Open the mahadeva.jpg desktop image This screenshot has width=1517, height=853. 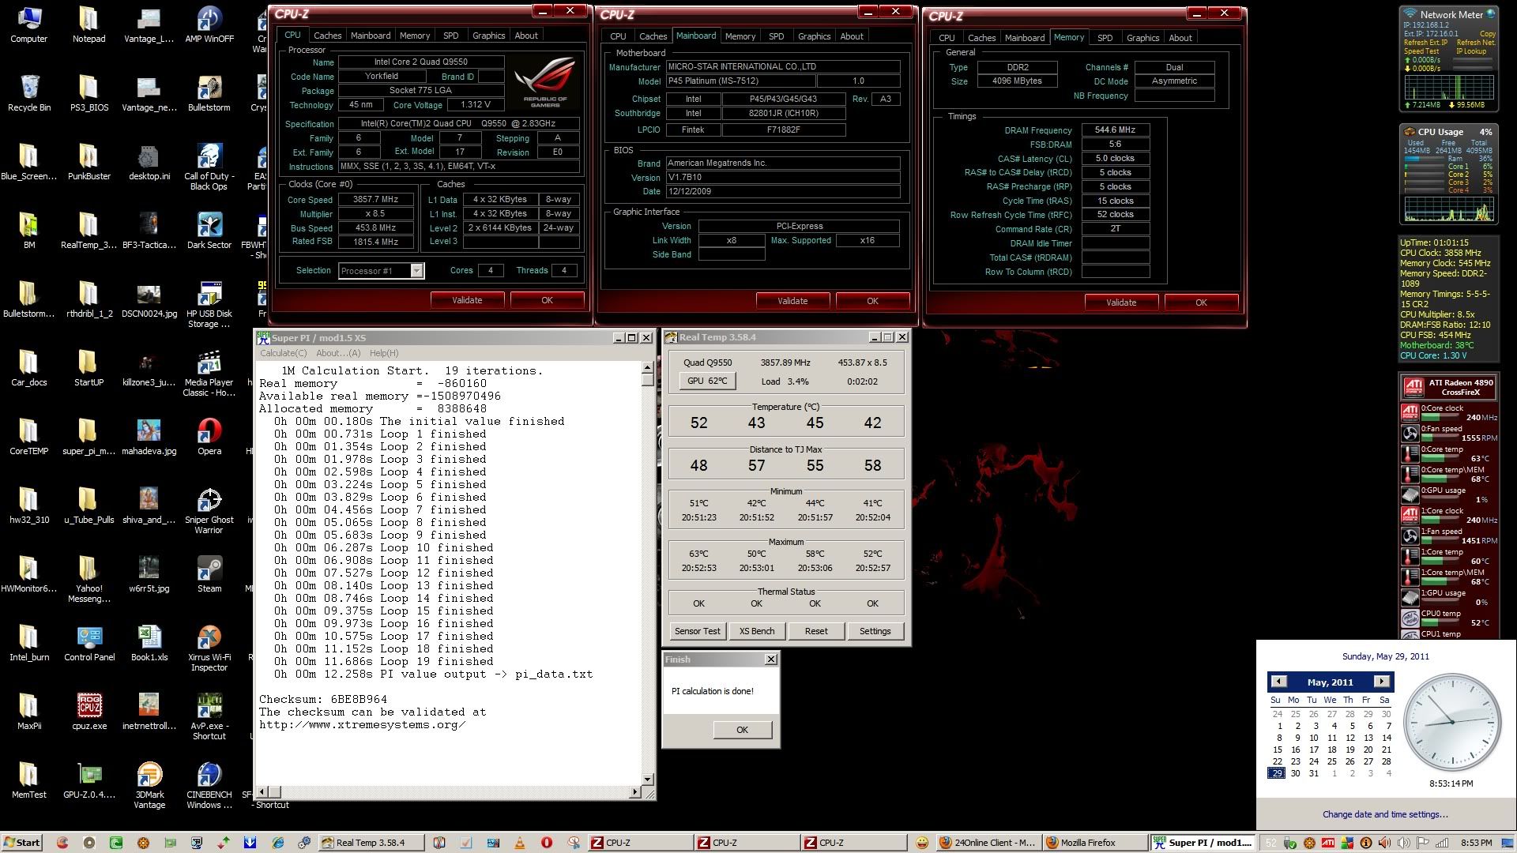tap(149, 437)
